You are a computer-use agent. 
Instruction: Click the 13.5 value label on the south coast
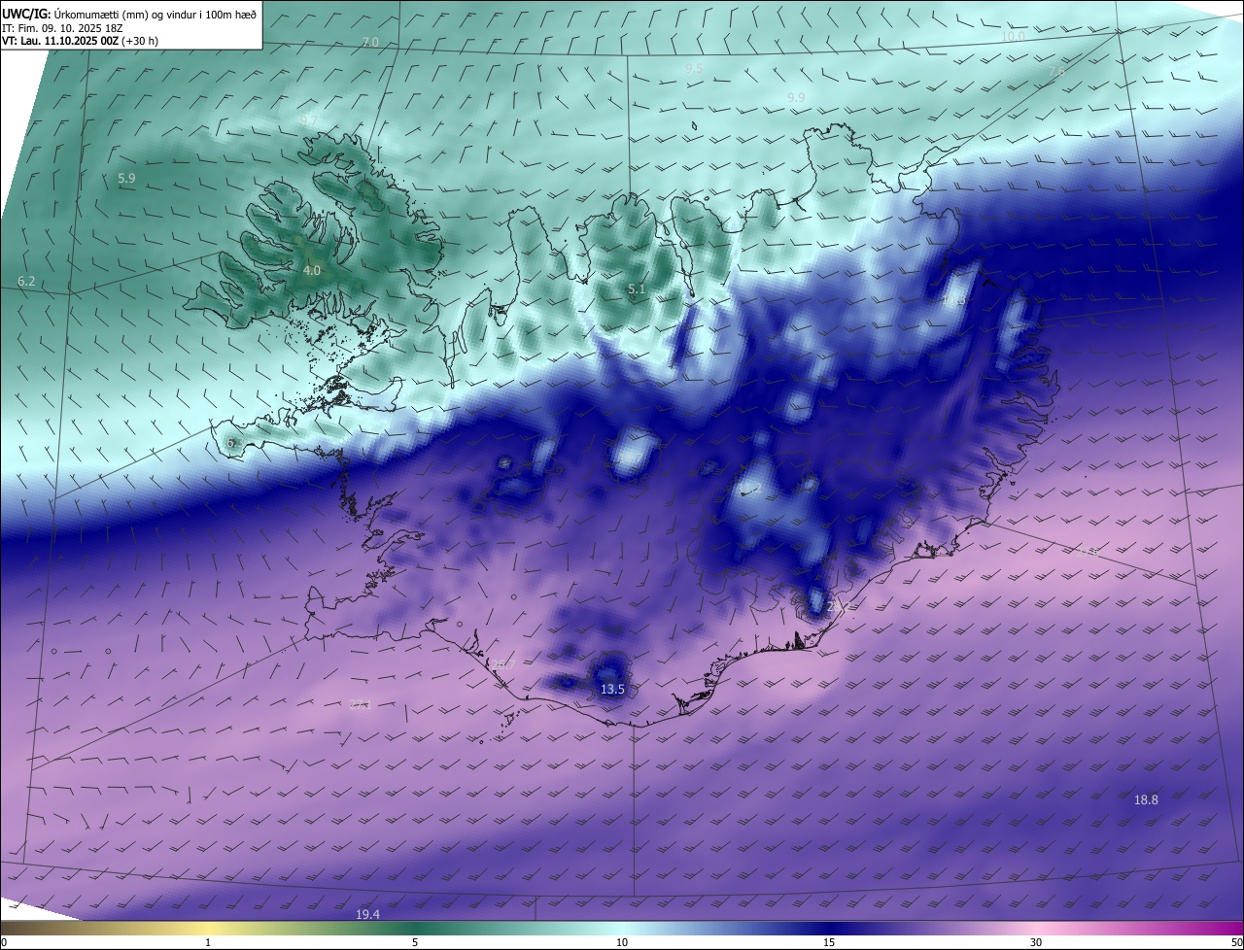[612, 690]
